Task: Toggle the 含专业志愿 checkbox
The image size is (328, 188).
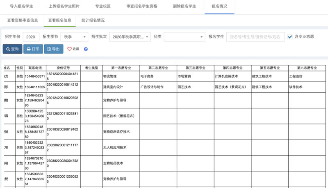Action: (290, 37)
